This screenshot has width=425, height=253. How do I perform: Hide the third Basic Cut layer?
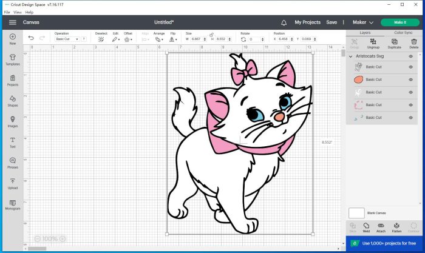coord(411,92)
